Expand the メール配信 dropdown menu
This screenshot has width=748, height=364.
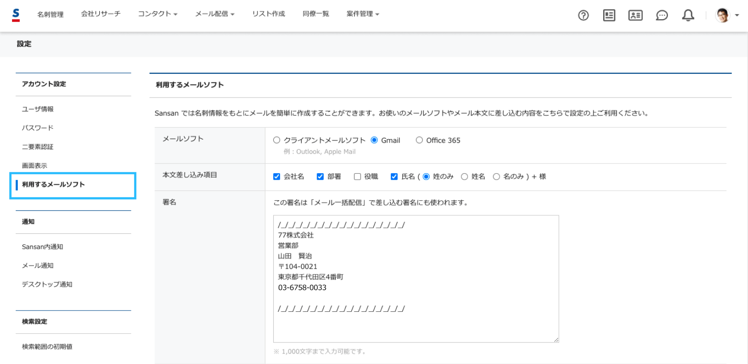click(x=215, y=14)
